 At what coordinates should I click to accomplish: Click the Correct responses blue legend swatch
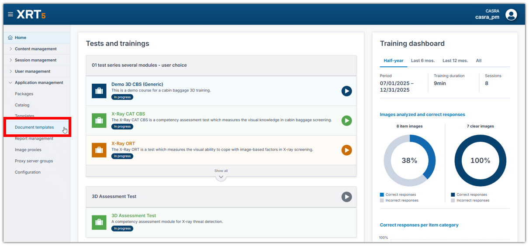[x=382, y=195]
